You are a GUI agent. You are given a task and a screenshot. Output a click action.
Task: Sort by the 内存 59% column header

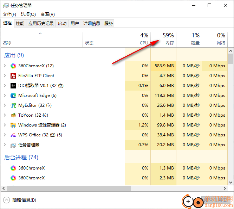163,40
